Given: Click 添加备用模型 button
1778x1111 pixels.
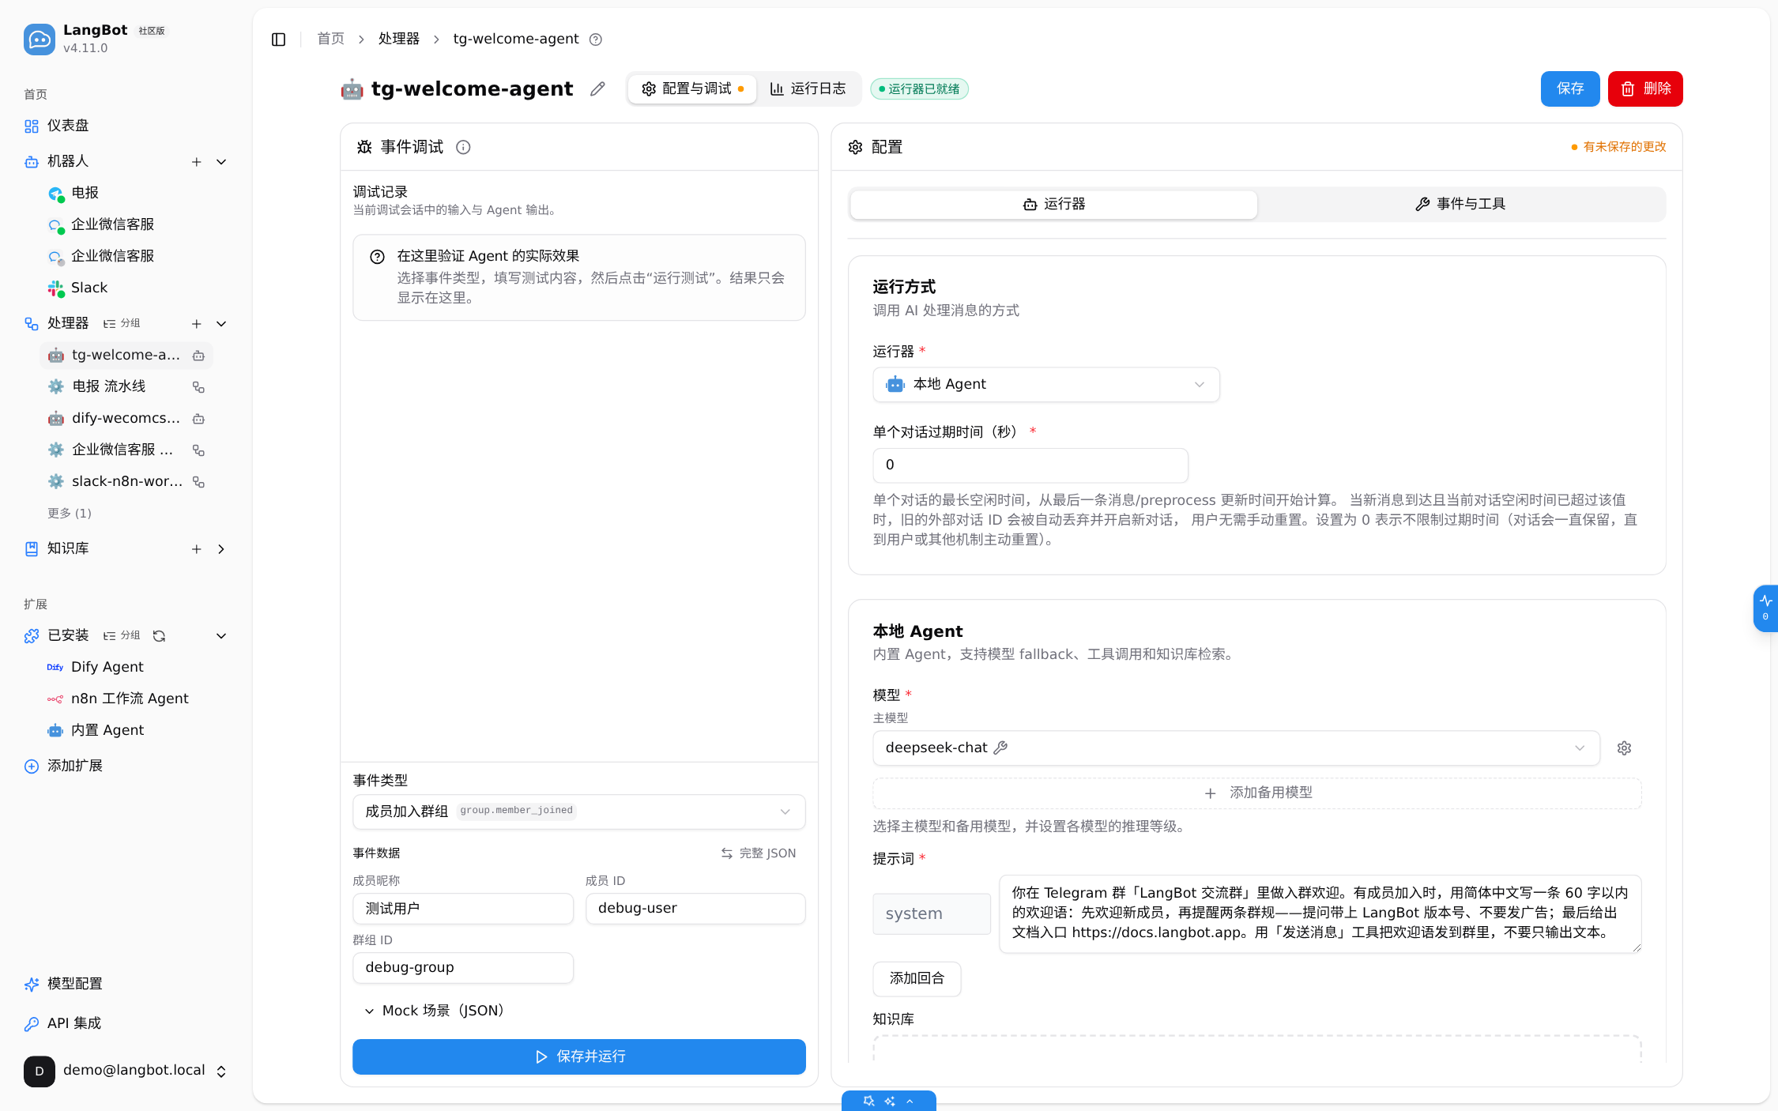Looking at the screenshot, I should 1256,793.
